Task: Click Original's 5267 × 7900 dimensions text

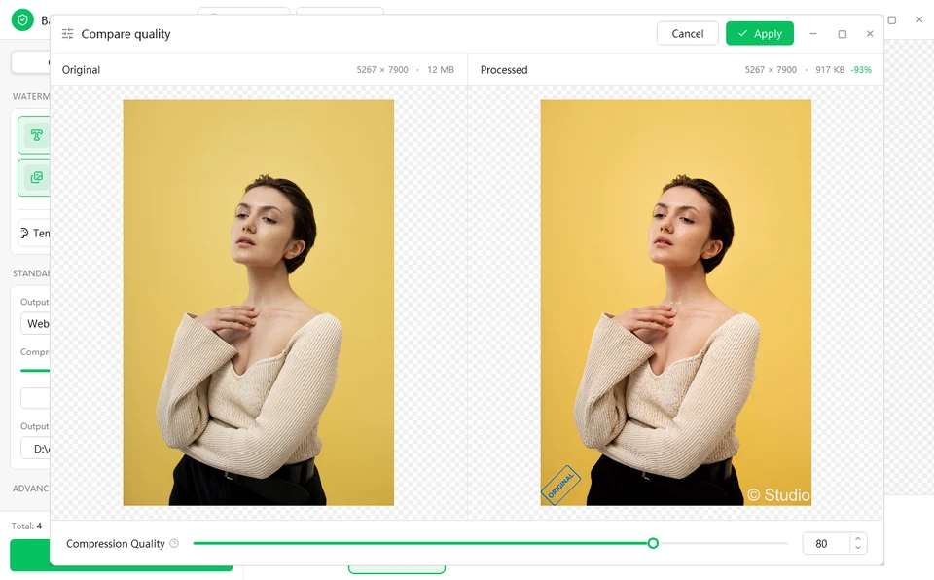Action: coord(382,70)
